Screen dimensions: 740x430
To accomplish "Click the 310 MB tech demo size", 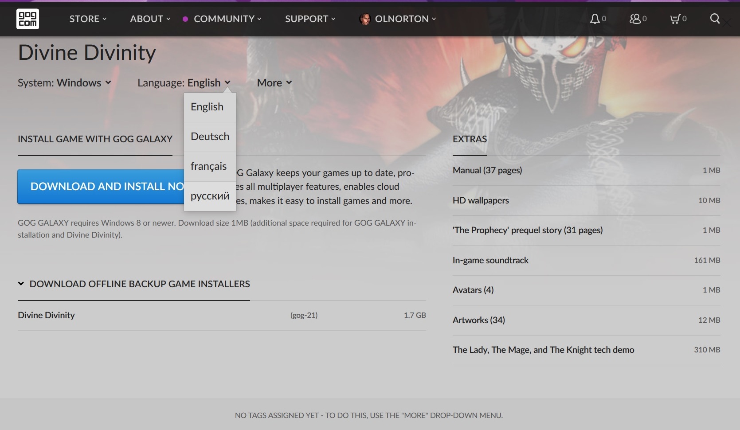I will click(707, 350).
